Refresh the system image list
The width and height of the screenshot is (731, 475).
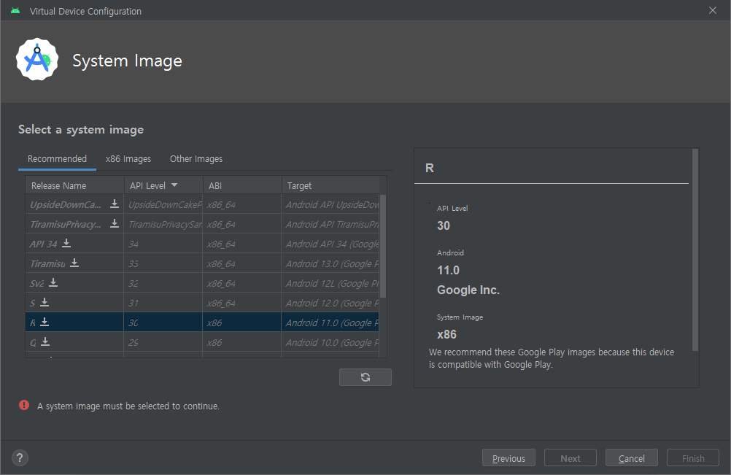(365, 377)
